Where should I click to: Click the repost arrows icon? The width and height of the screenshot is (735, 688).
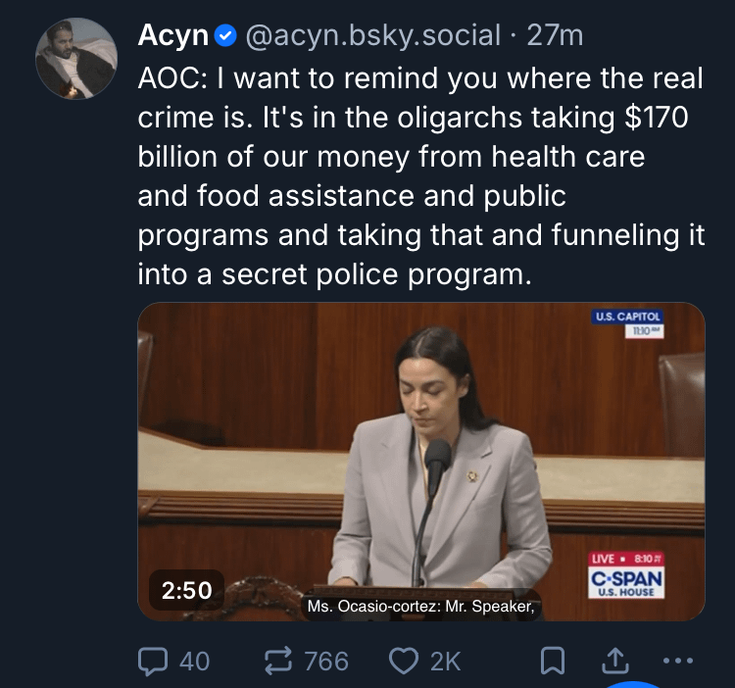pos(280,662)
